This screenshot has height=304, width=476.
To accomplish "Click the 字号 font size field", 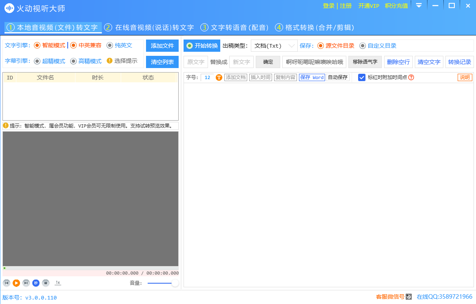I will (x=207, y=77).
